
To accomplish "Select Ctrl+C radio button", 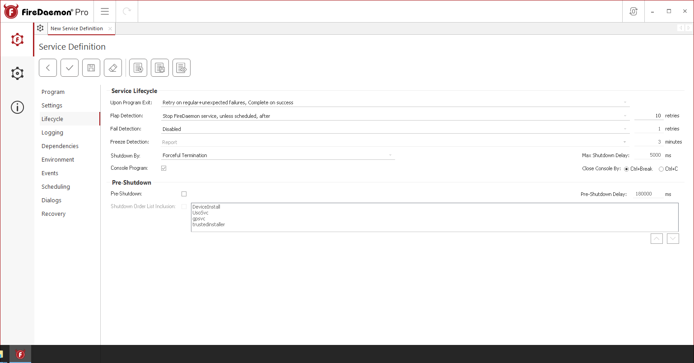I will tap(661, 169).
